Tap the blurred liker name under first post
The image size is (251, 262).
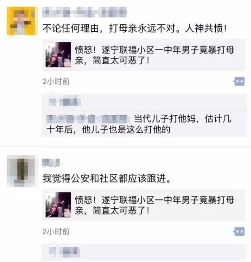(x=65, y=102)
